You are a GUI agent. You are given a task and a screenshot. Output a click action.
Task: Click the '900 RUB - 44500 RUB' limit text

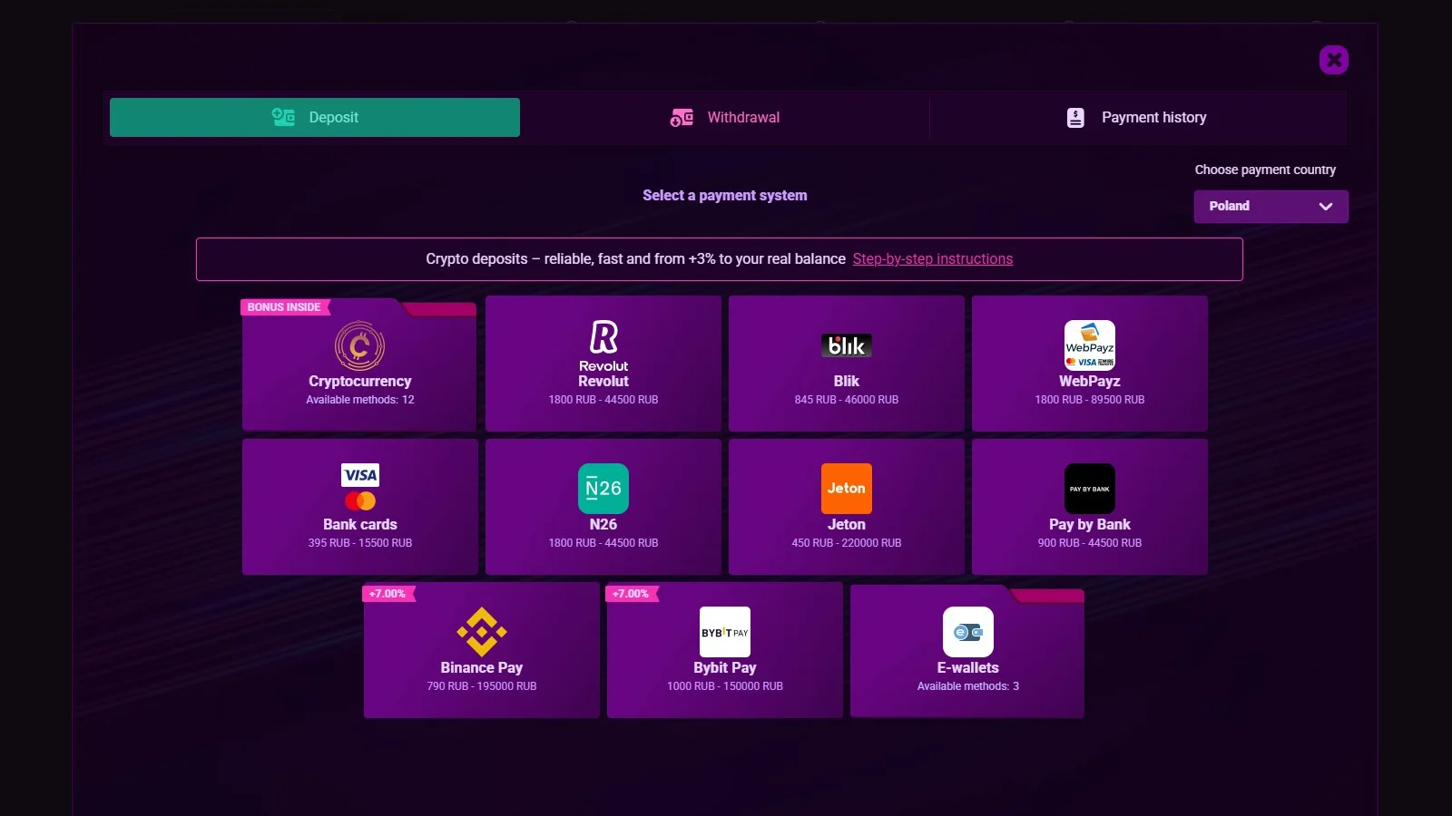coord(1090,543)
